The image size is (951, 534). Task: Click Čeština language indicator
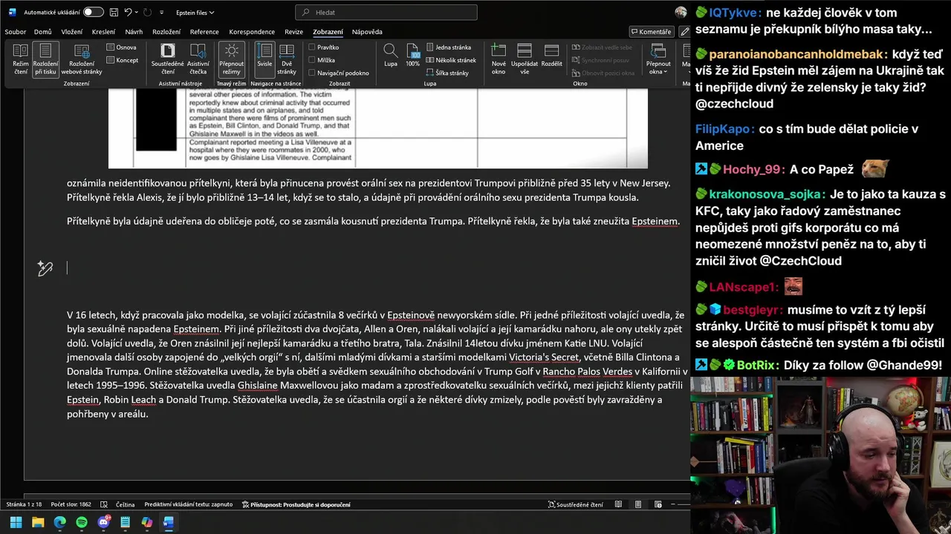coord(125,504)
